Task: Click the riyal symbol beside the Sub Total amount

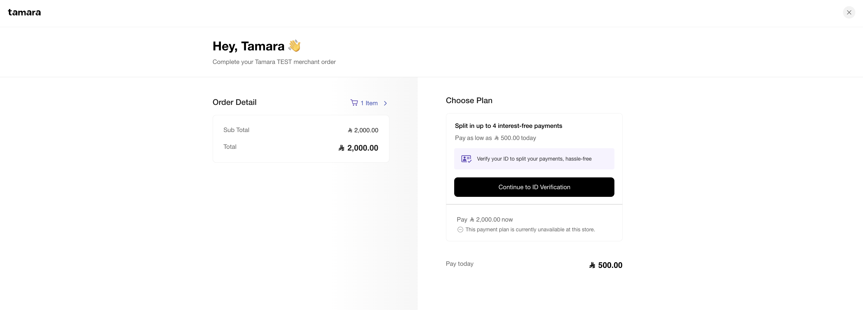Action: click(x=350, y=130)
